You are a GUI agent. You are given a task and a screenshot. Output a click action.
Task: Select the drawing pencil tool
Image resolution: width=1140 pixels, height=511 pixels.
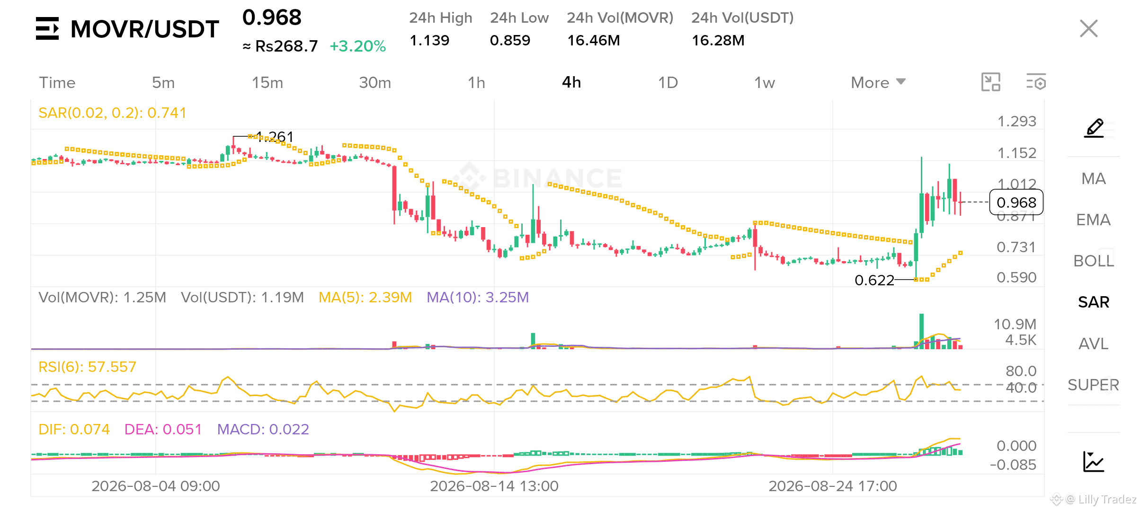tap(1094, 128)
